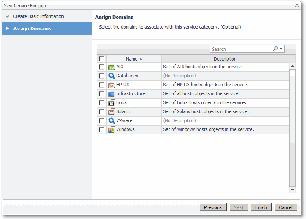Click the Infrastructure domain icon
306x219 pixels.
(111, 94)
